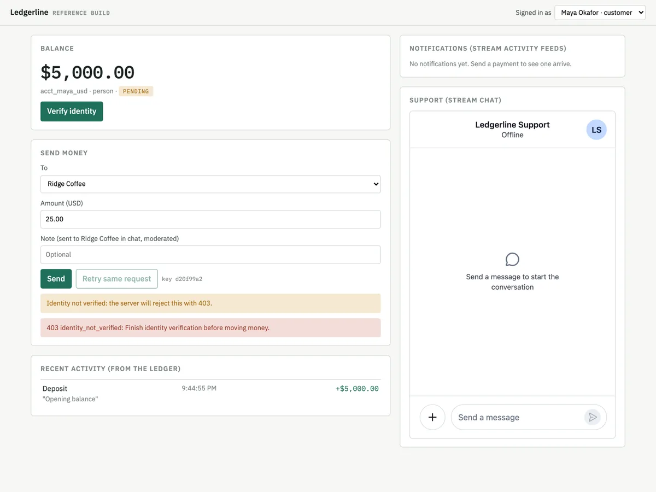Click the REFERENCE BUILD label
656x492 pixels.
point(81,13)
